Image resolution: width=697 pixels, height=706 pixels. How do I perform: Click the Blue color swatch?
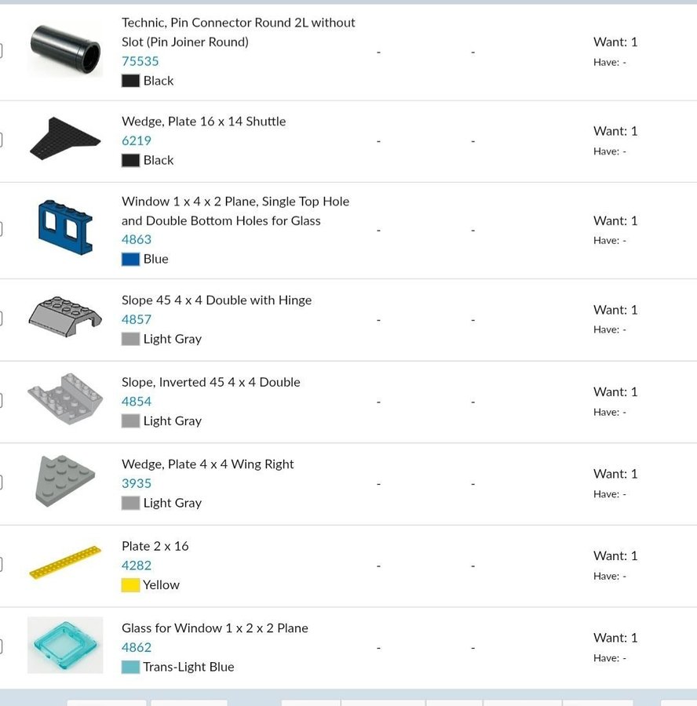[x=130, y=259]
